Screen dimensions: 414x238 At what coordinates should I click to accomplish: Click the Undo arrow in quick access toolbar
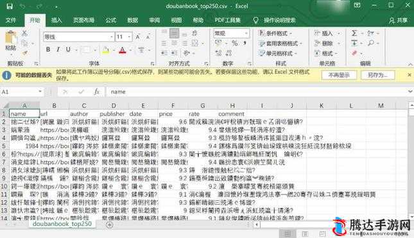(x=22, y=6)
